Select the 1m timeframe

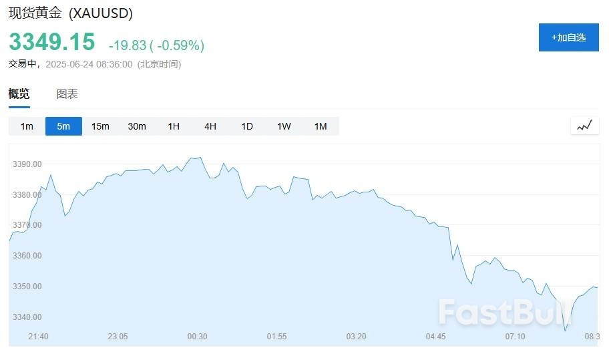[x=27, y=126]
